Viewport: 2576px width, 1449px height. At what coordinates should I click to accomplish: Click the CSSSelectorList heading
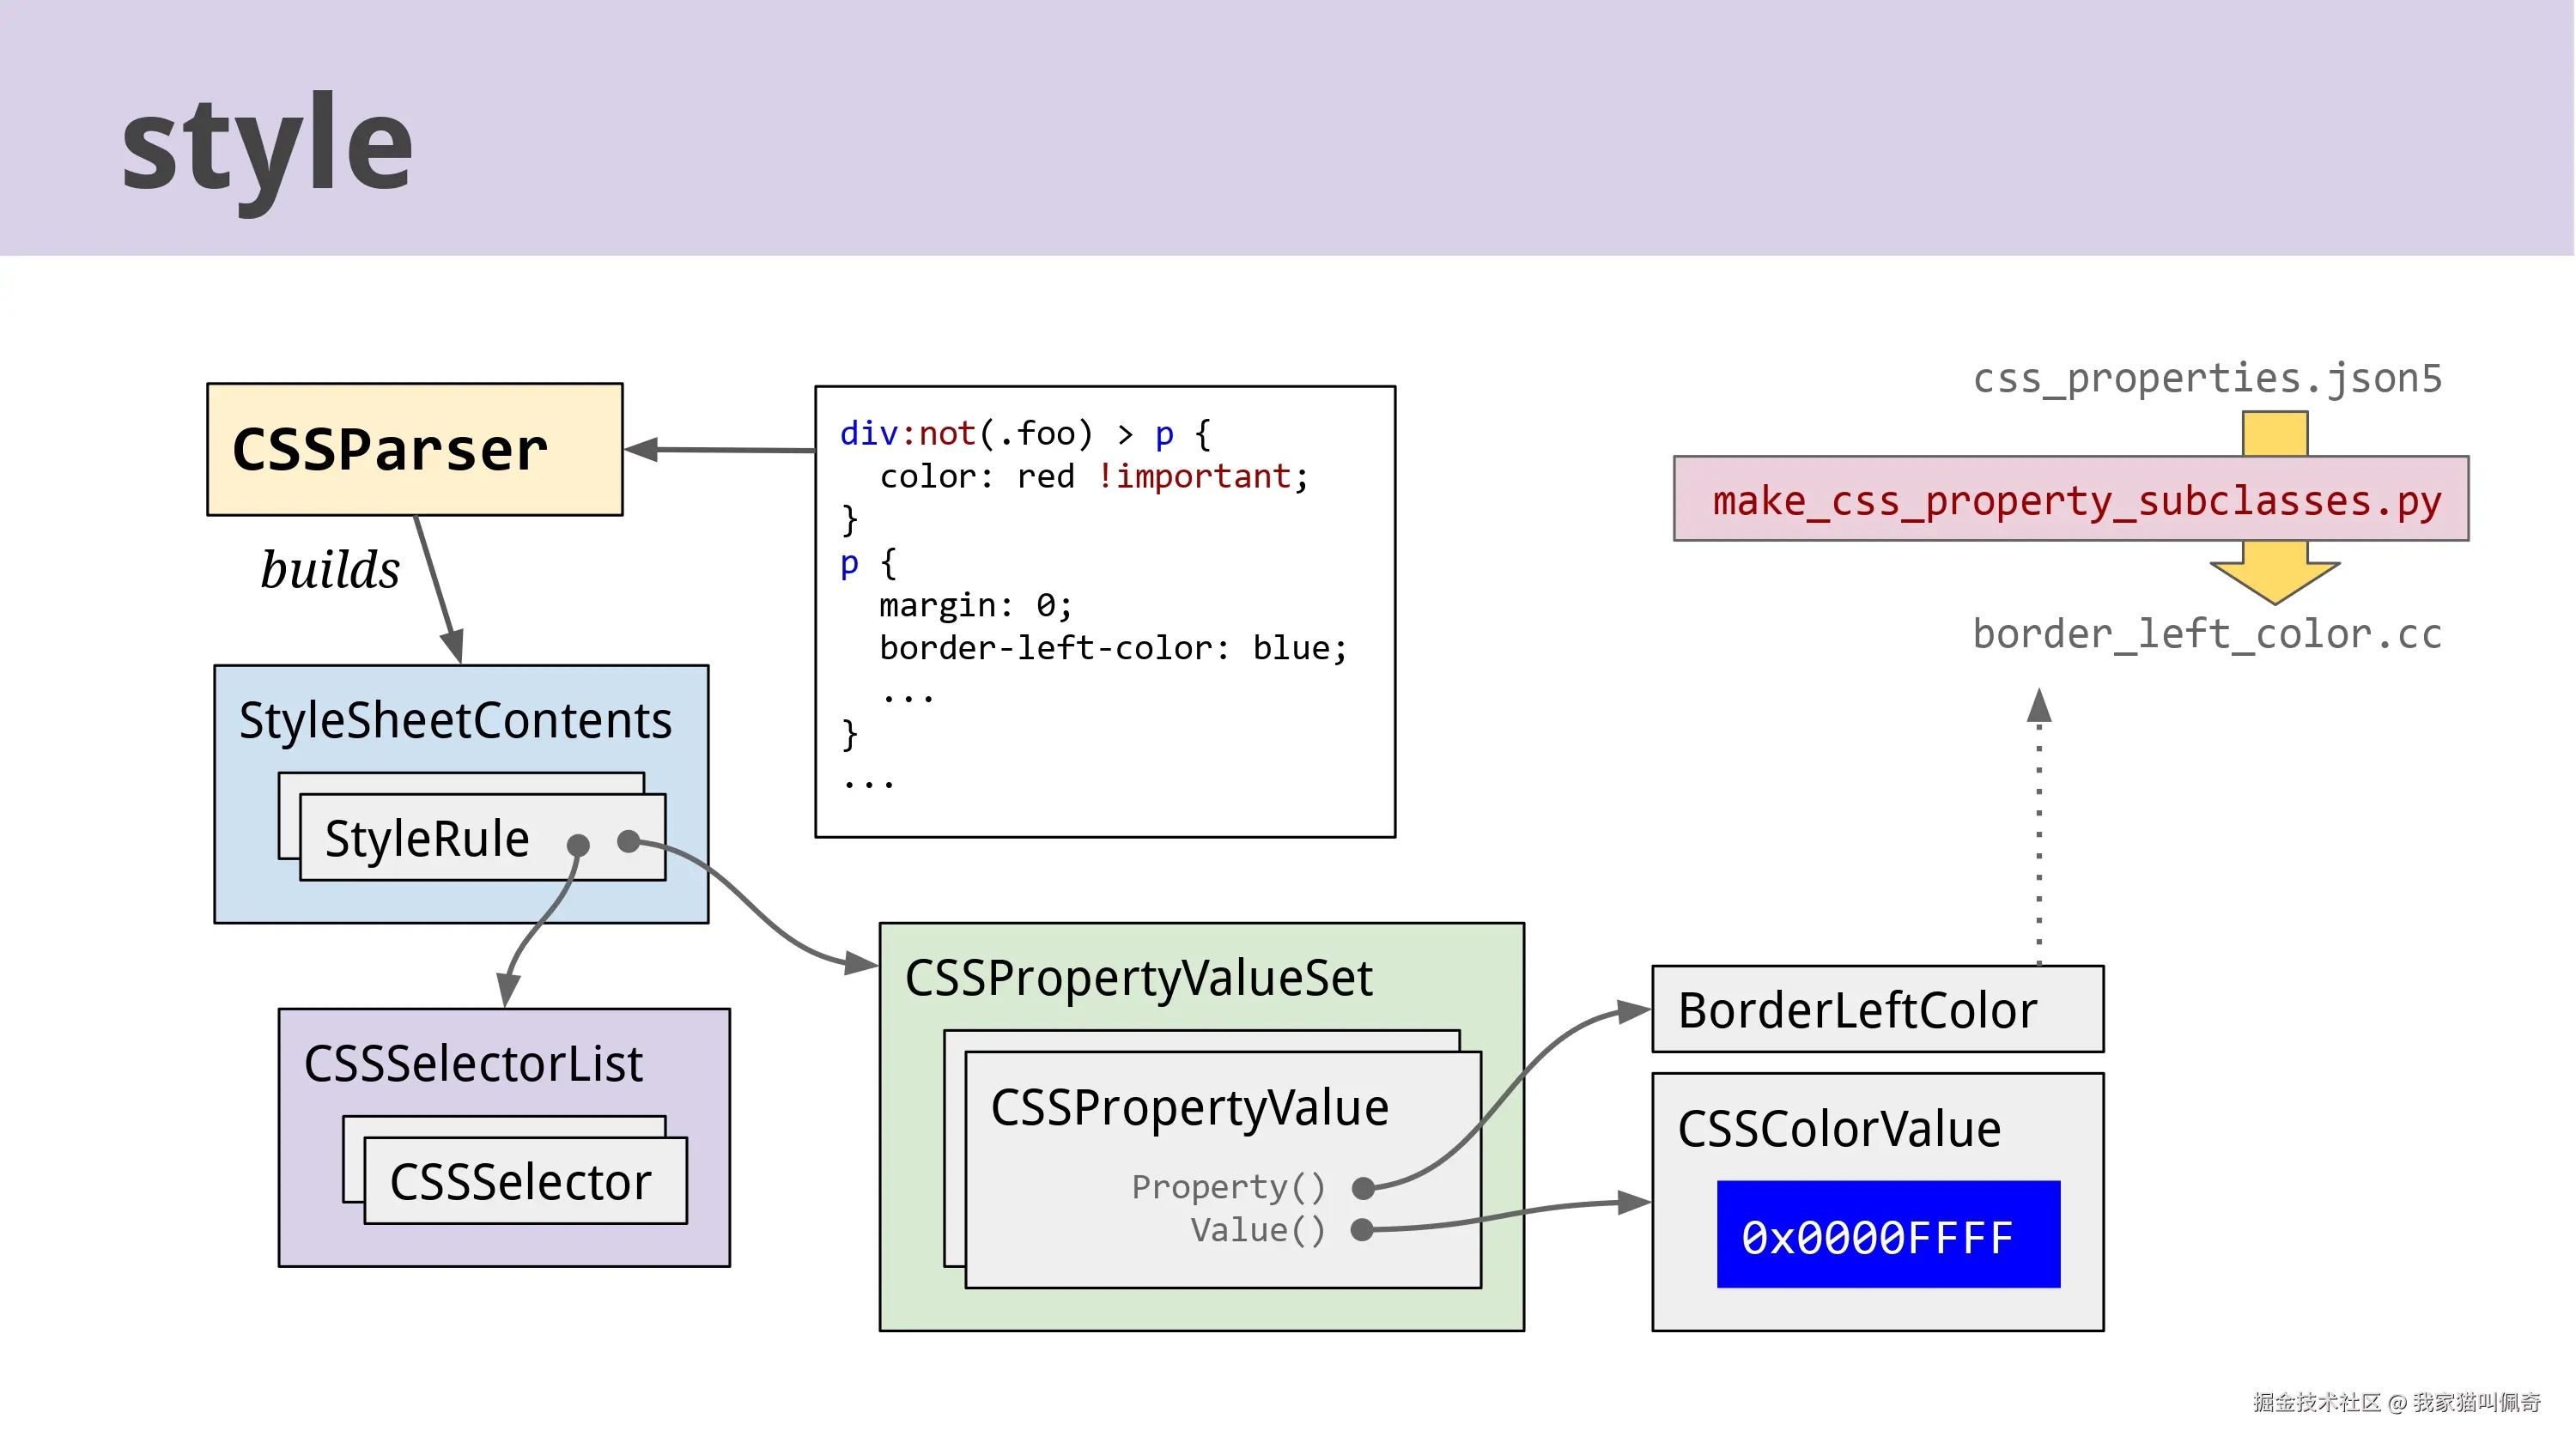pyautogui.click(x=473, y=1063)
